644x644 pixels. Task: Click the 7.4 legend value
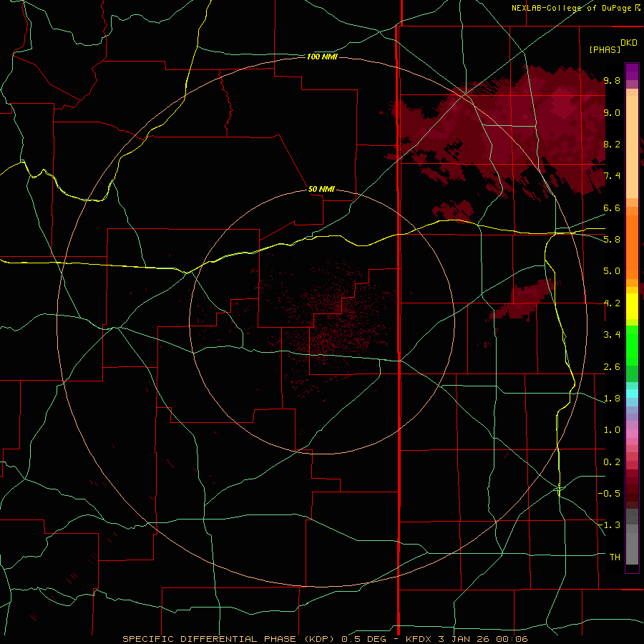point(612,176)
